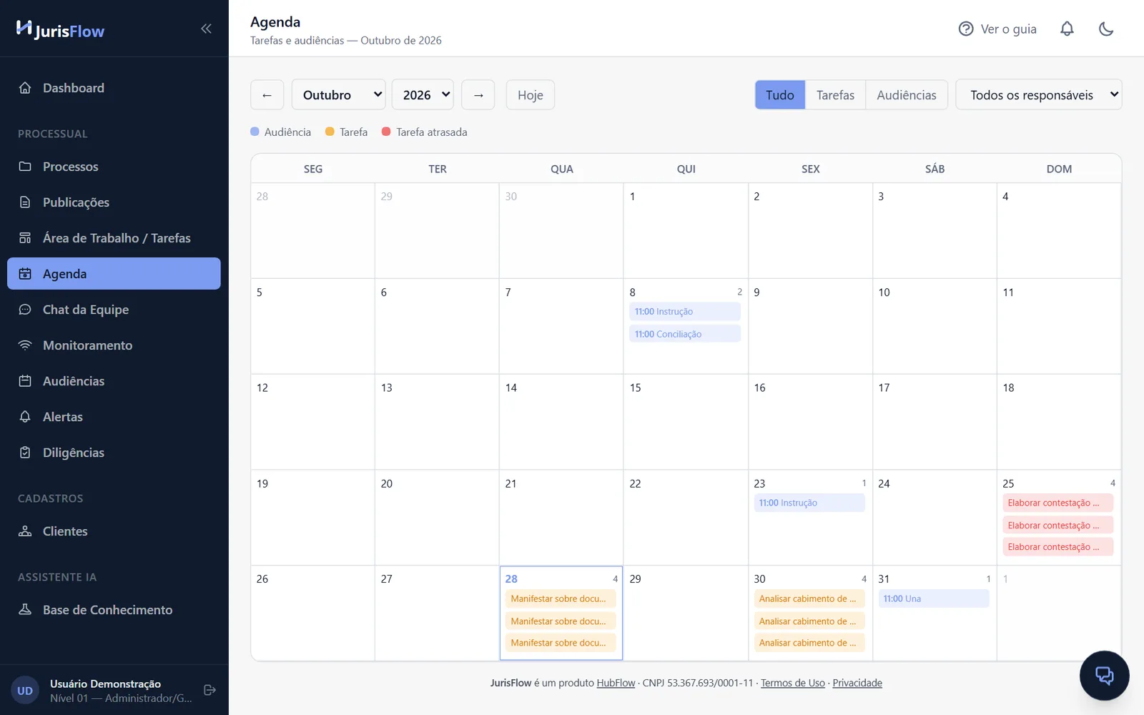Click the Audiência blue legend dot
Image resolution: width=1144 pixels, height=715 pixels.
pyautogui.click(x=255, y=132)
